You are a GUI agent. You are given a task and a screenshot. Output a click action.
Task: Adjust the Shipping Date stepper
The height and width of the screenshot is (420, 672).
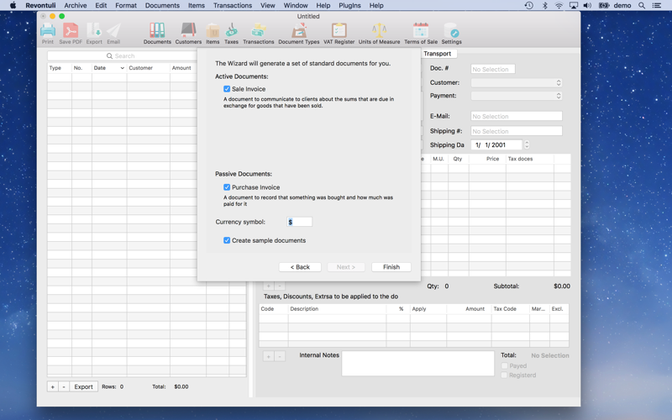[x=527, y=144]
